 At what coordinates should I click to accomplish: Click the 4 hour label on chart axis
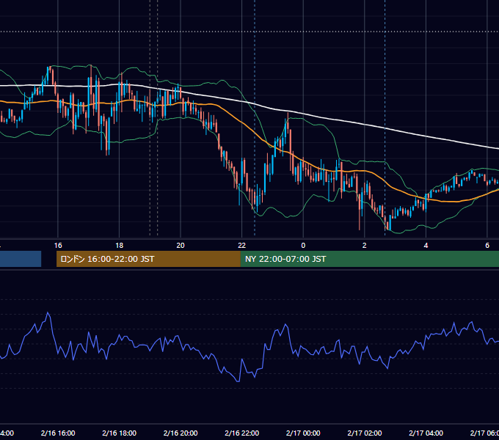coord(426,246)
